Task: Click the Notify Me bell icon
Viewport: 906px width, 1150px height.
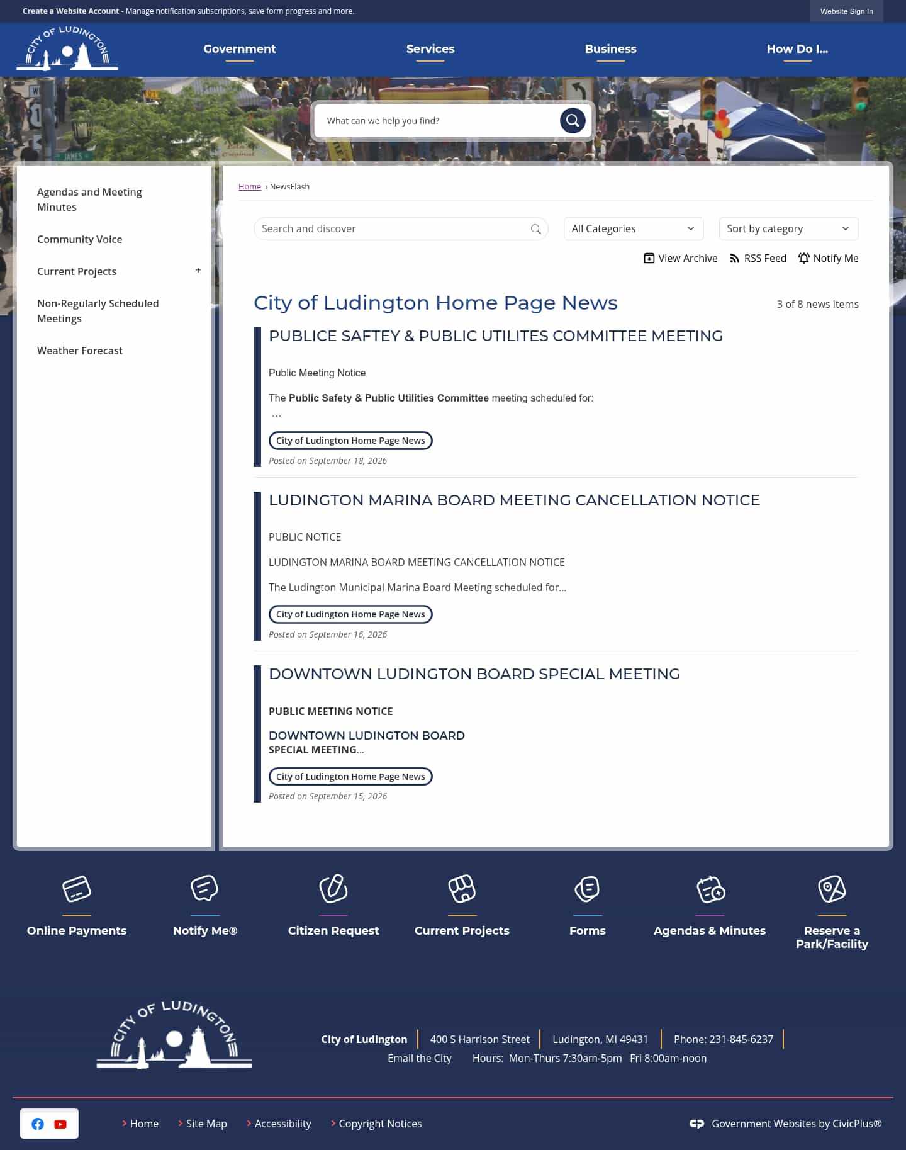Action: [804, 258]
